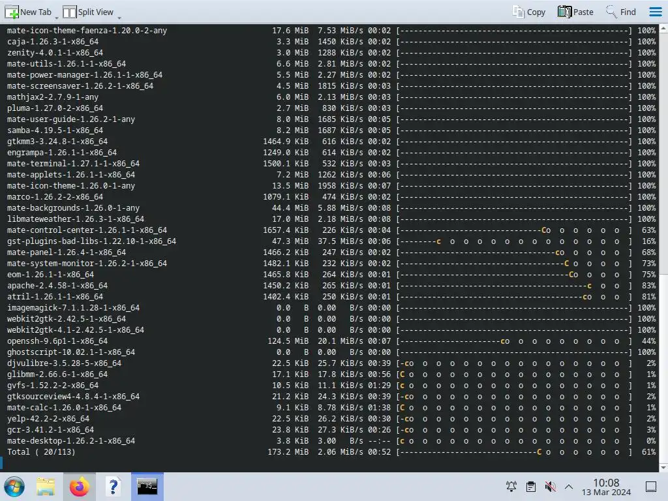Open the clock showing 10:08
The height and width of the screenshot is (501, 668).
[x=606, y=487]
